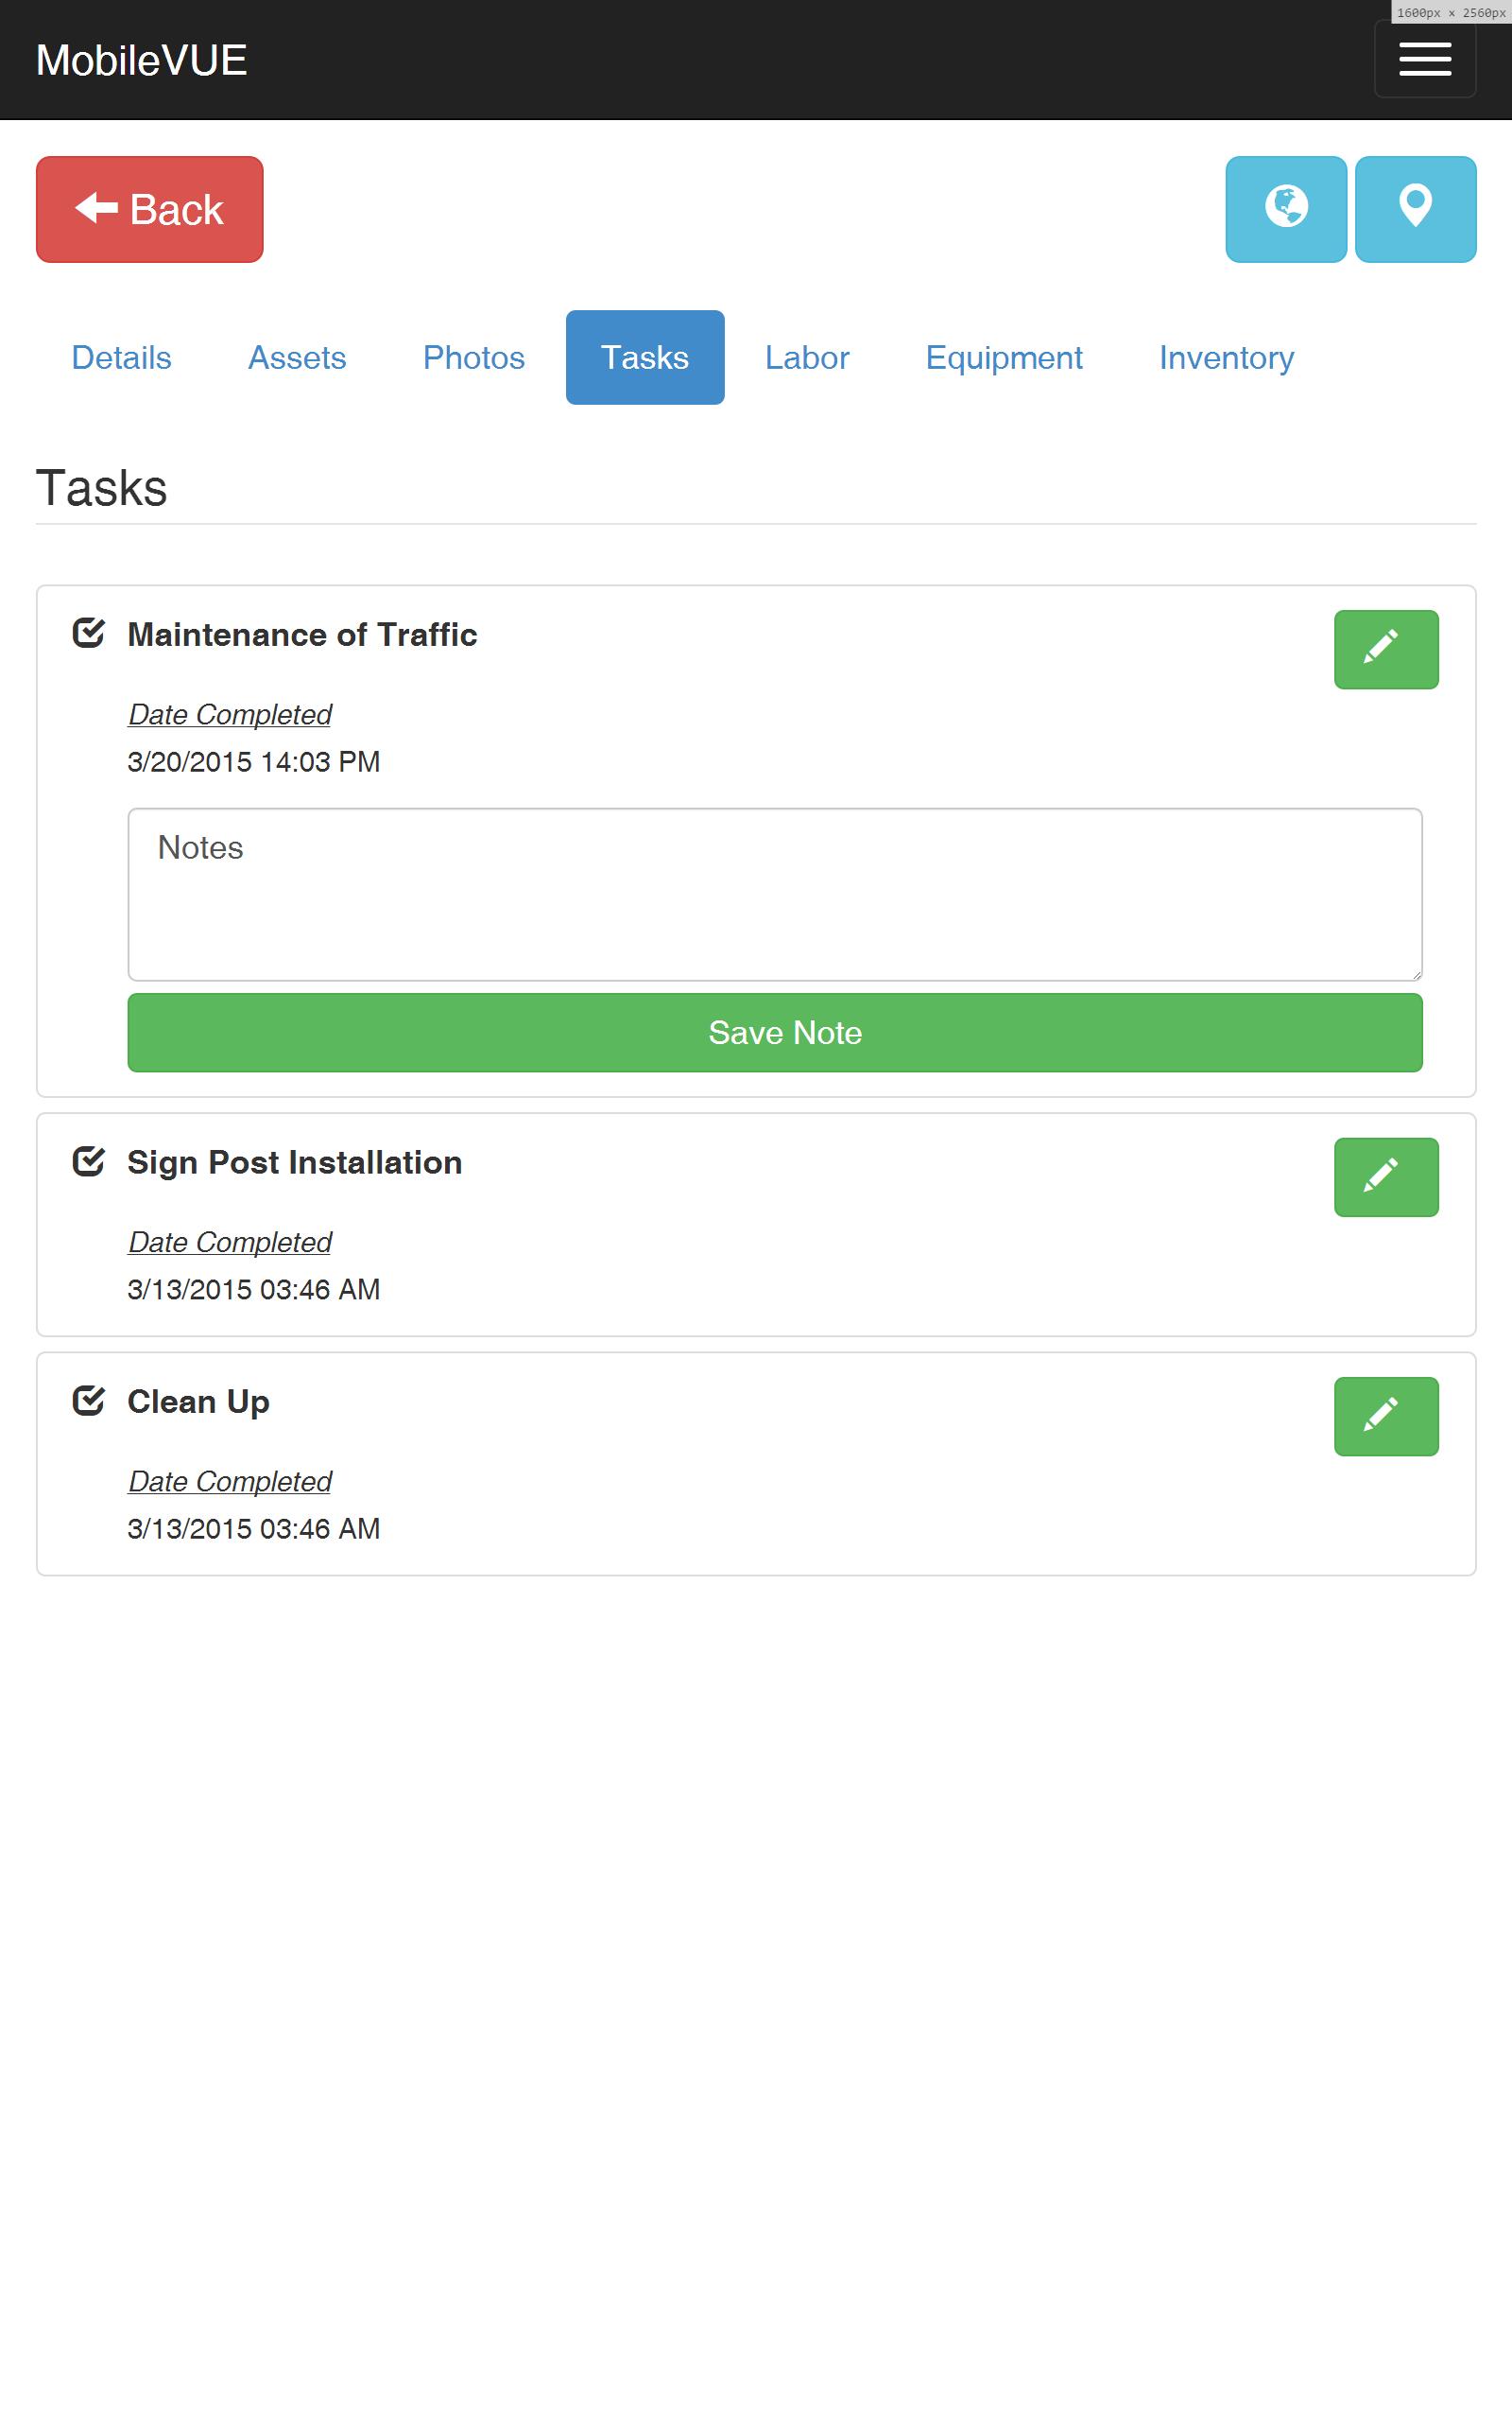Toggle the Maintenance of Traffic checkbox
1512x2421 pixels.
pos(89,634)
